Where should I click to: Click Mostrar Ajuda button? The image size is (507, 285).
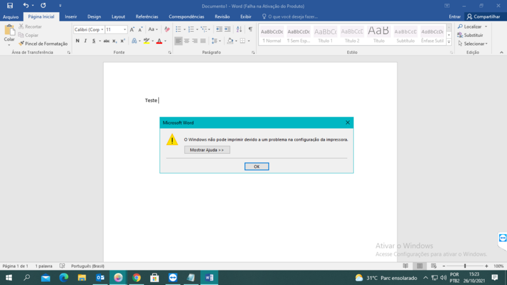[207, 150]
